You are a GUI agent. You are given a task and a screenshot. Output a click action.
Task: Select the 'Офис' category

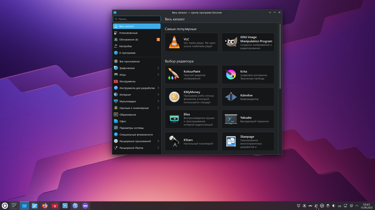[137, 121]
